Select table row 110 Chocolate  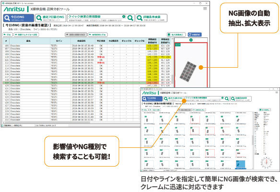87,57
